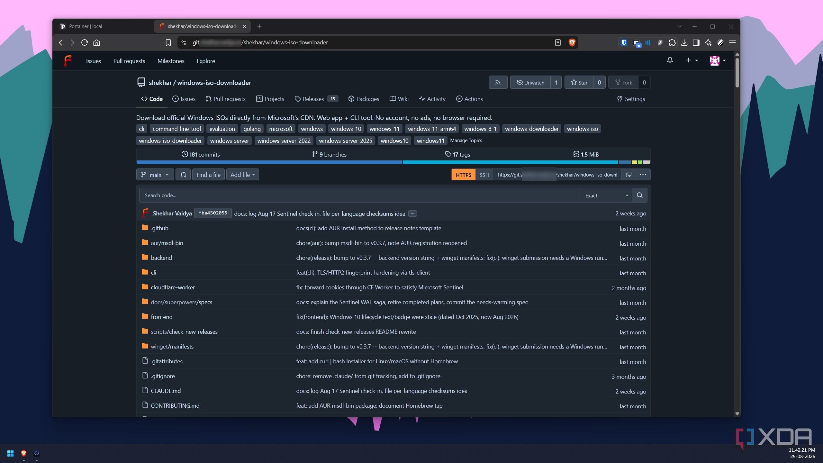This screenshot has height=463, width=823.
Task: Go to browser home page
Action: coord(97,42)
